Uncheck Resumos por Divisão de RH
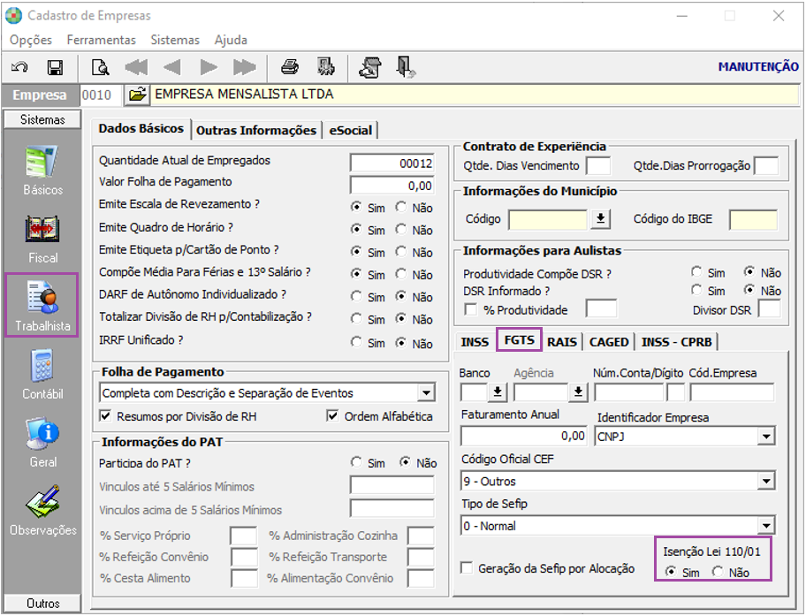Viewport: 806px width, 616px height. coord(105,416)
